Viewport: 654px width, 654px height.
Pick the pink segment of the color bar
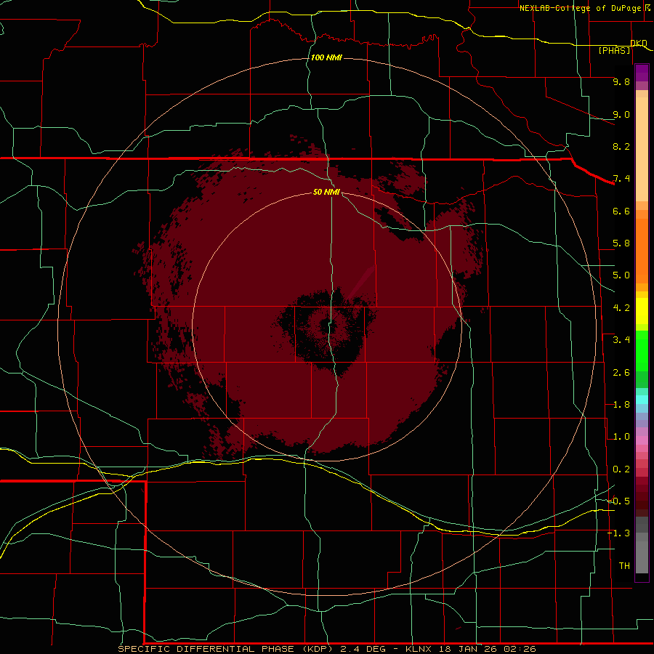642,440
